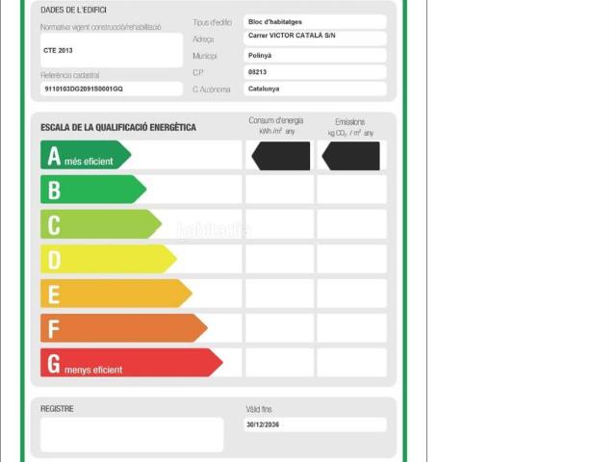The image size is (616, 462).
Task: Click the Catalunya autonomous community field
Action: (315, 89)
